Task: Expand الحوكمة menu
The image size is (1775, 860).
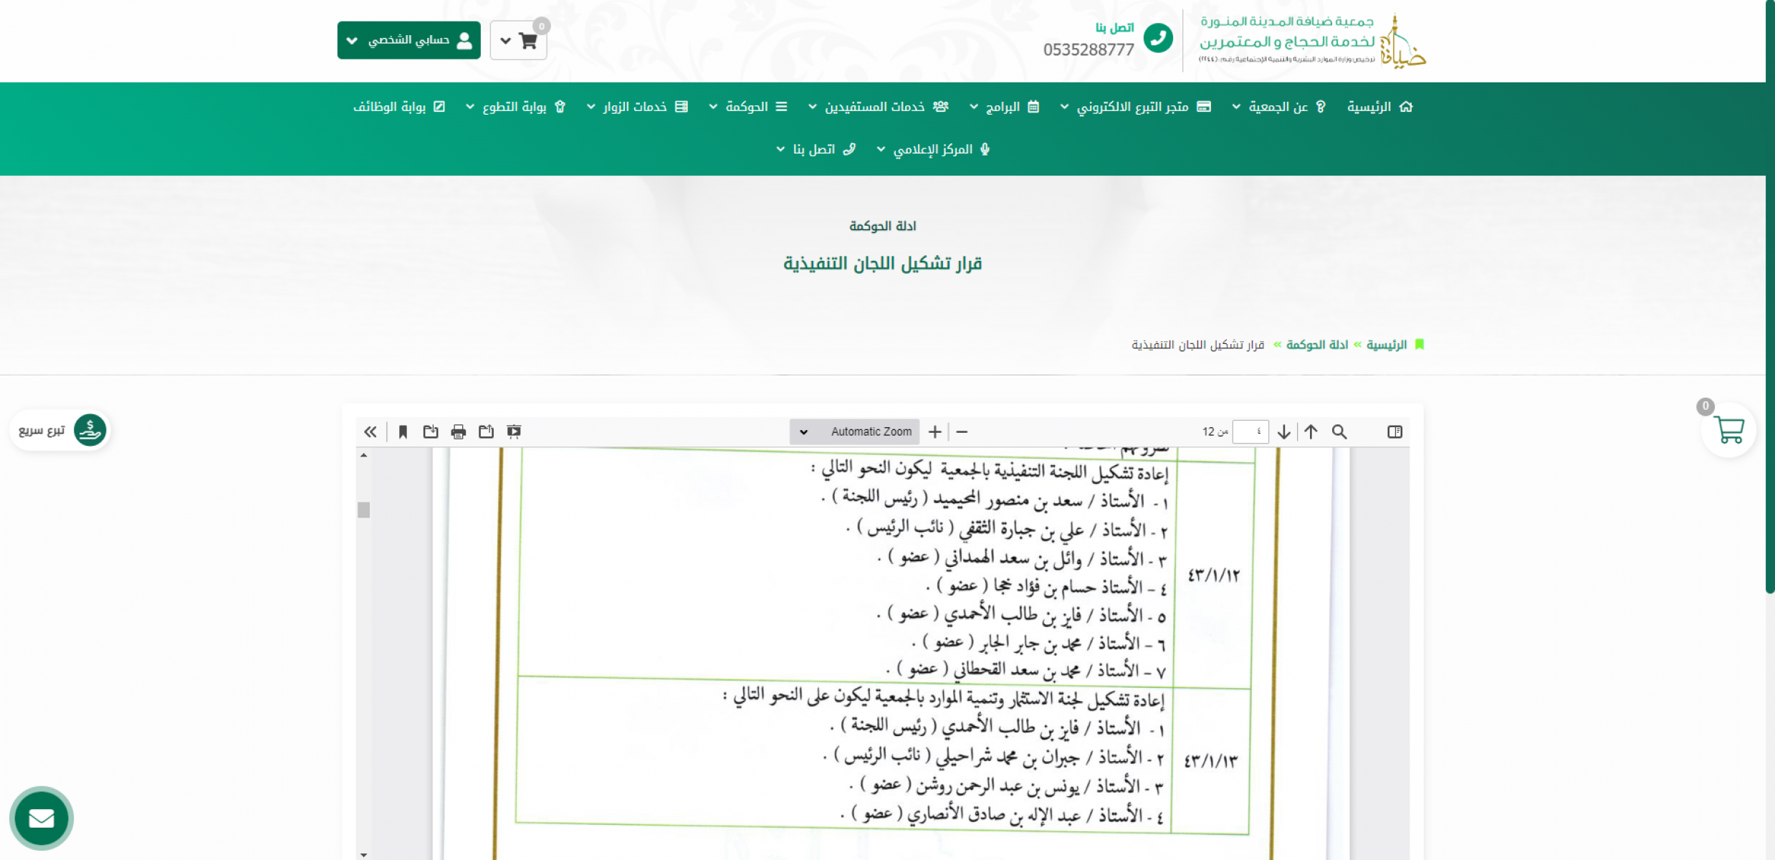Action: click(x=748, y=107)
